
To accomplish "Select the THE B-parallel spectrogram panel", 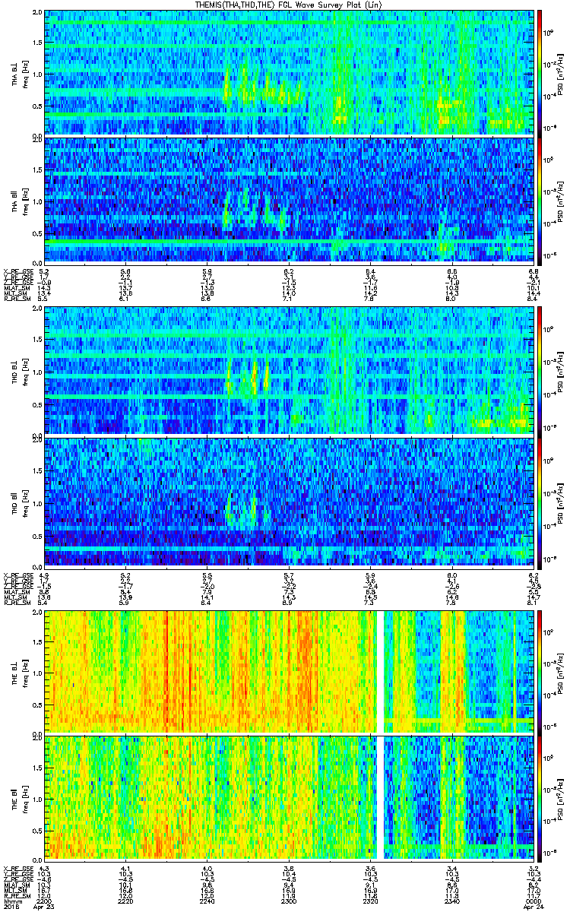I will point(290,799).
